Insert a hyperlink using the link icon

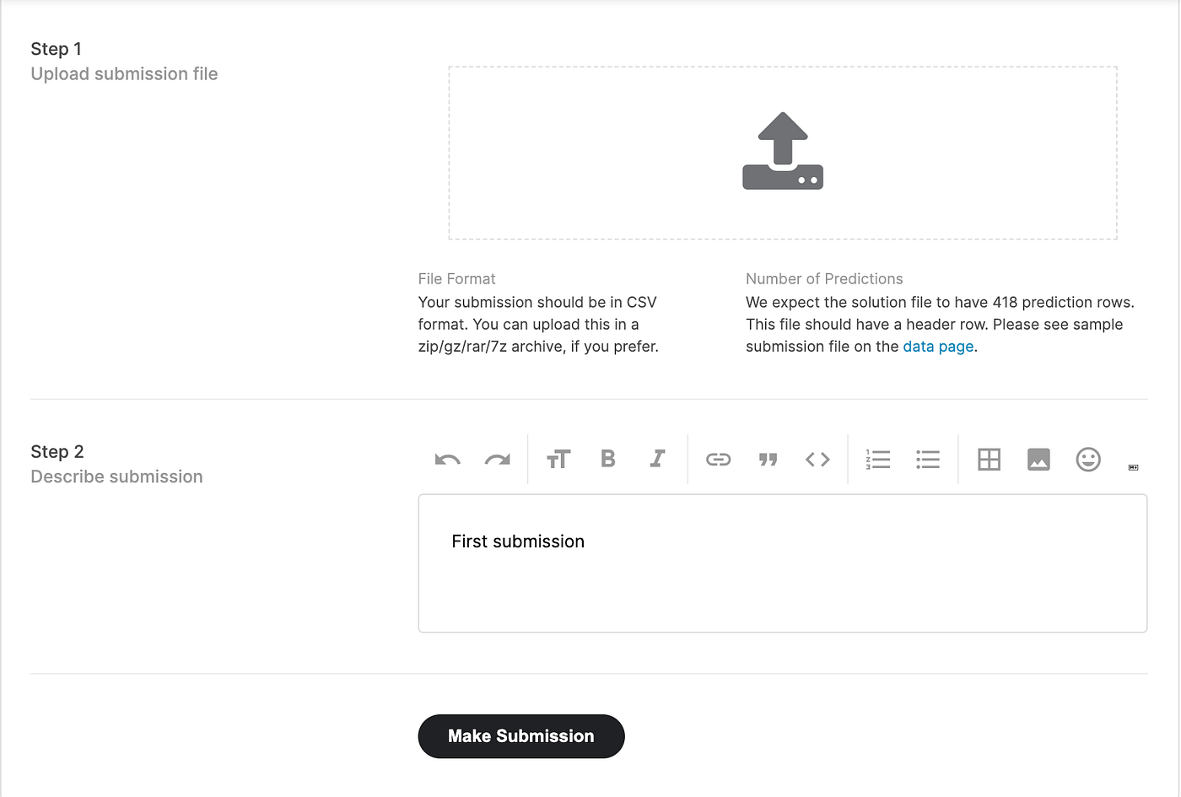pos(718,459)
